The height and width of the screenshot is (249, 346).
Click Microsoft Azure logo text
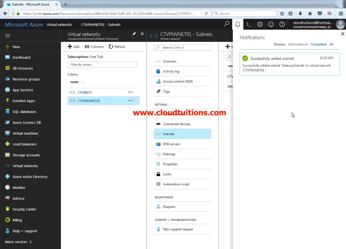pyautogui.click(x=24, y=24)
